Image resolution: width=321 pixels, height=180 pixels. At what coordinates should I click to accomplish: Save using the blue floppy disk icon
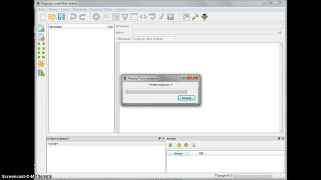pos(61,16)
